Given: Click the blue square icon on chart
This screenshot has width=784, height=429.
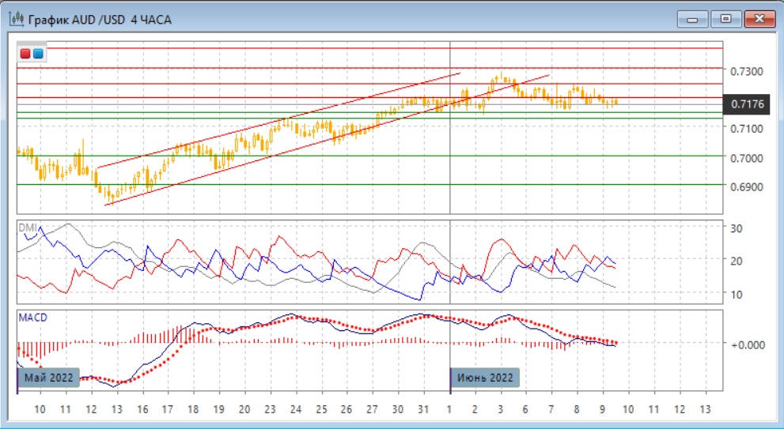Looking at the screenshot, I should (38, 54).
